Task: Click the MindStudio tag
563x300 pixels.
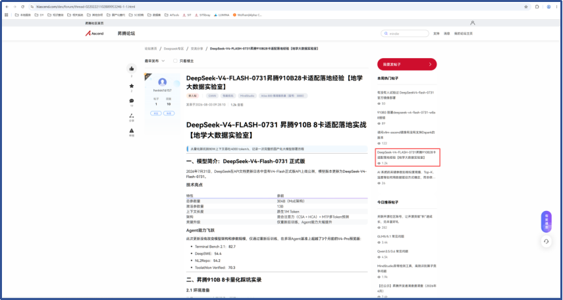Action: 247,96
